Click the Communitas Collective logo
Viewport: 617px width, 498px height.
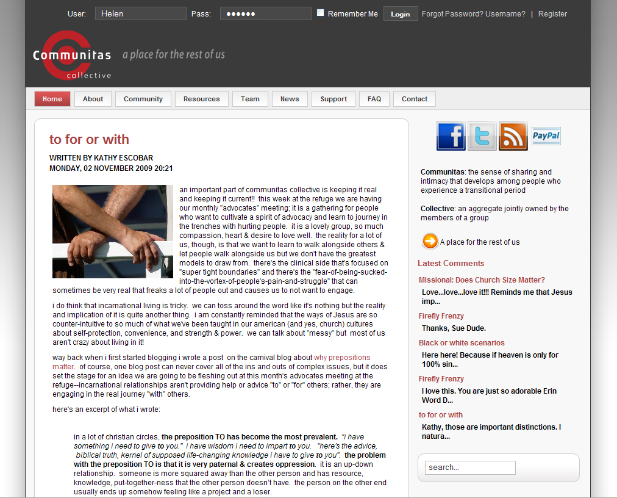tap(72, 56)
